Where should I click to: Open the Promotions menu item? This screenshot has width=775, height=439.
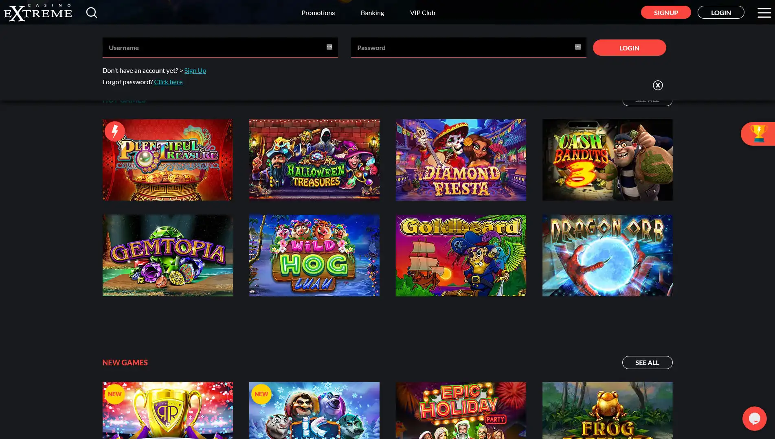pyautogui.click(x=318, y=13)
